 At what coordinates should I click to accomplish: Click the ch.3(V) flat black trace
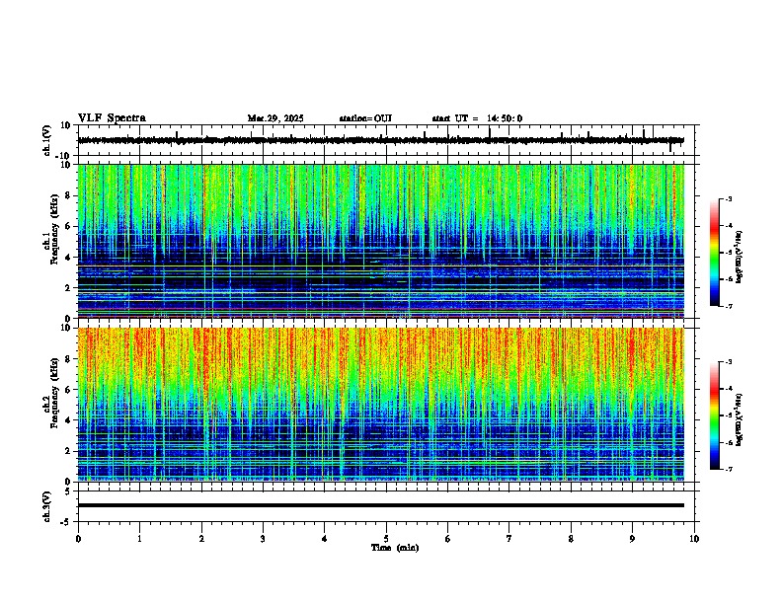pos(381,505)
